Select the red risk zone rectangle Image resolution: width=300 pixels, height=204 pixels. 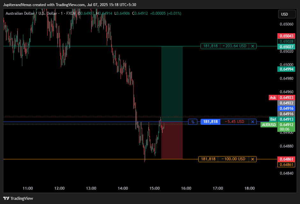[x=172, y=140]
